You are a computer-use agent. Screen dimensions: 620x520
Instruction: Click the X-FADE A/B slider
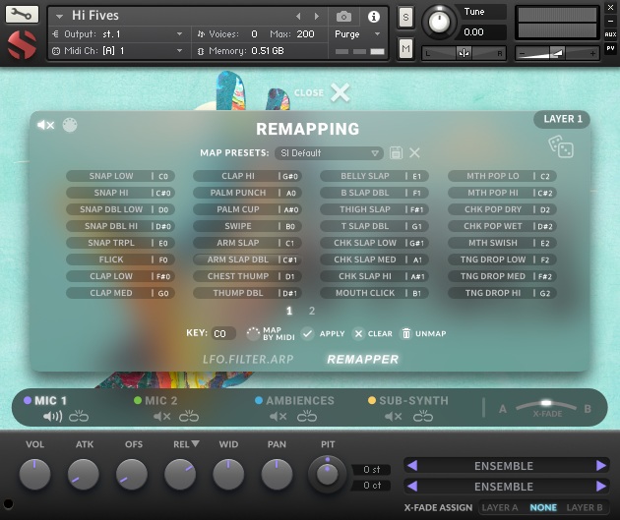coord(545,406)
